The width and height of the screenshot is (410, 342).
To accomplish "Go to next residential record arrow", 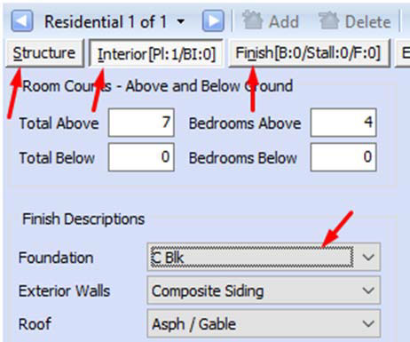I will point(213,21).
